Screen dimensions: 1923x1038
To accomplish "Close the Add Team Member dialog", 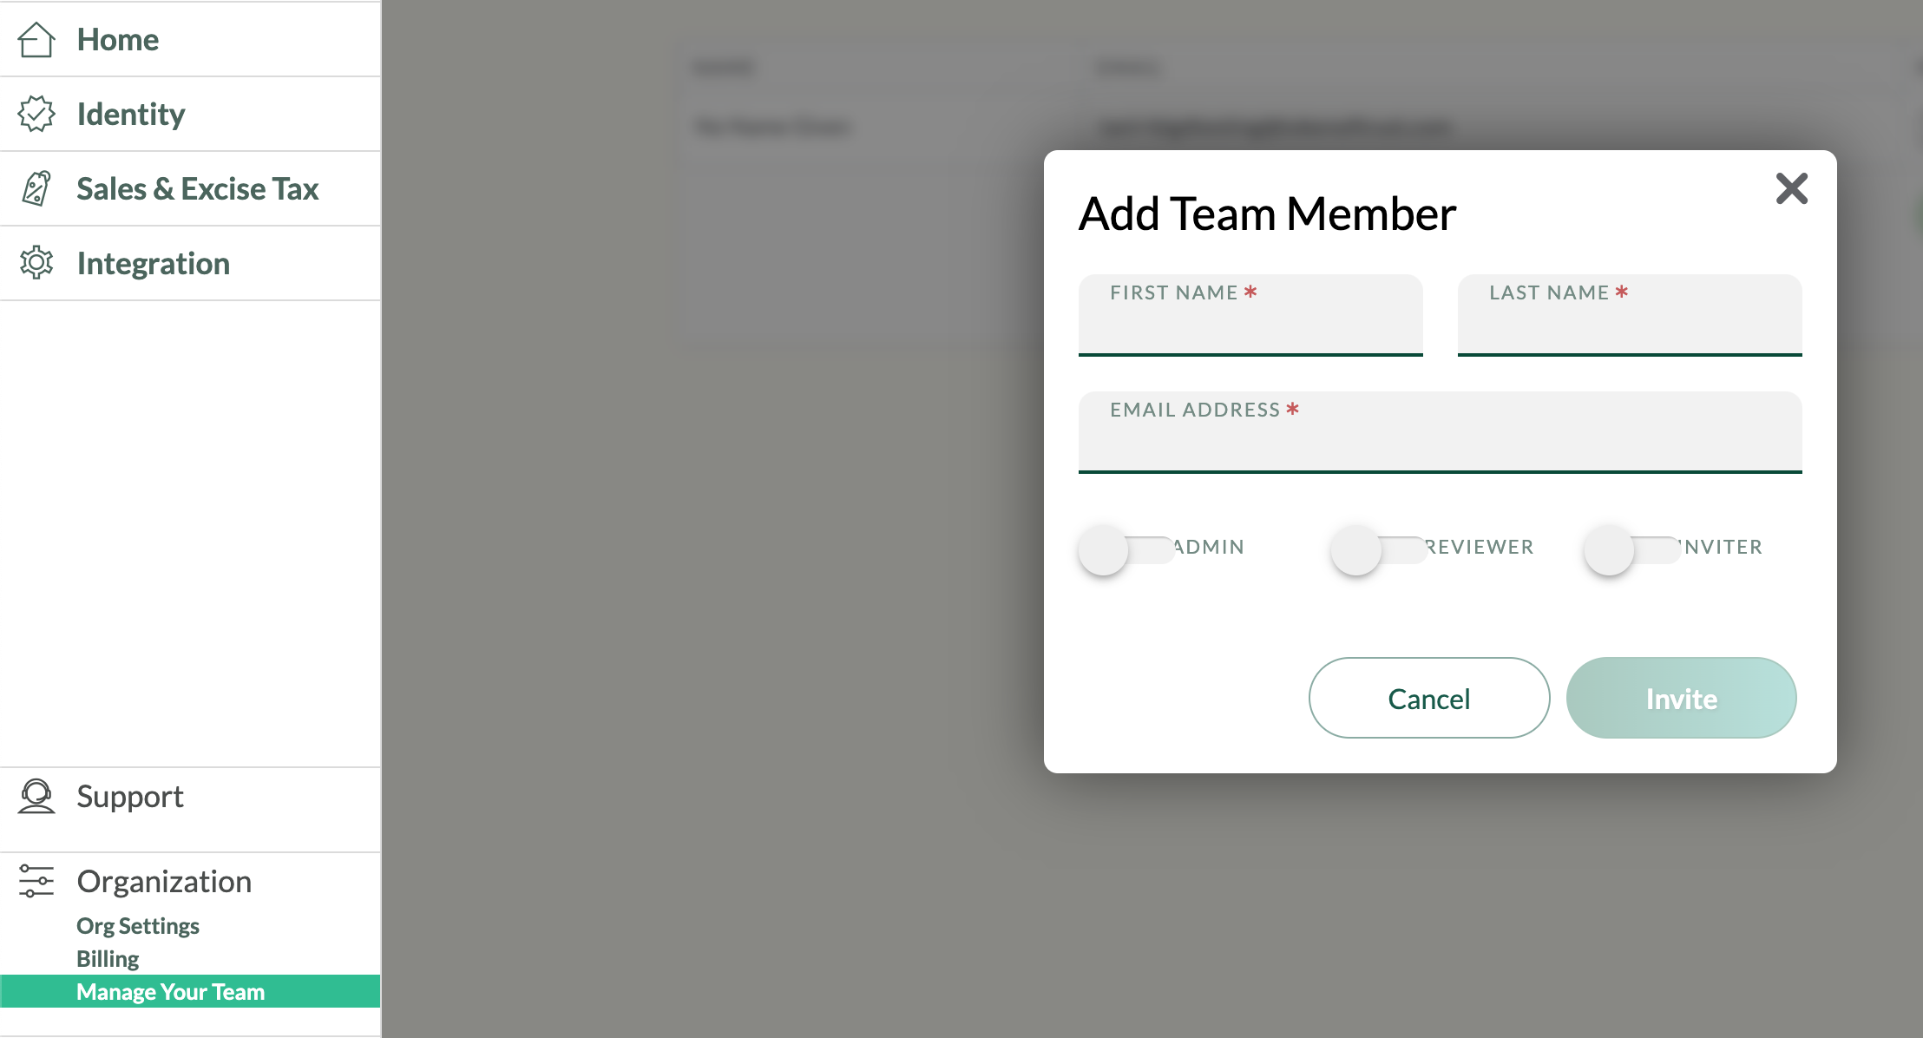I will pyautogui.click(x=1791, y=188).
